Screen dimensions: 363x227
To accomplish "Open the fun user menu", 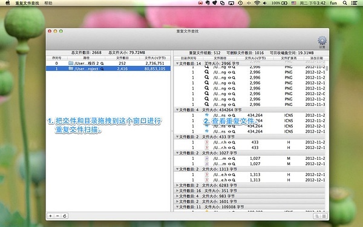I will pyautogui.click(x=333, y=3).
